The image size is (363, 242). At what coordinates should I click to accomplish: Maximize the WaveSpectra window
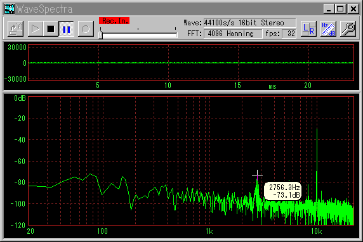(x=341, y=9)
